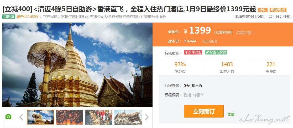Select the sky lanterns thumbnail
The height and width of the screenshot is (128, 293).
70,117
